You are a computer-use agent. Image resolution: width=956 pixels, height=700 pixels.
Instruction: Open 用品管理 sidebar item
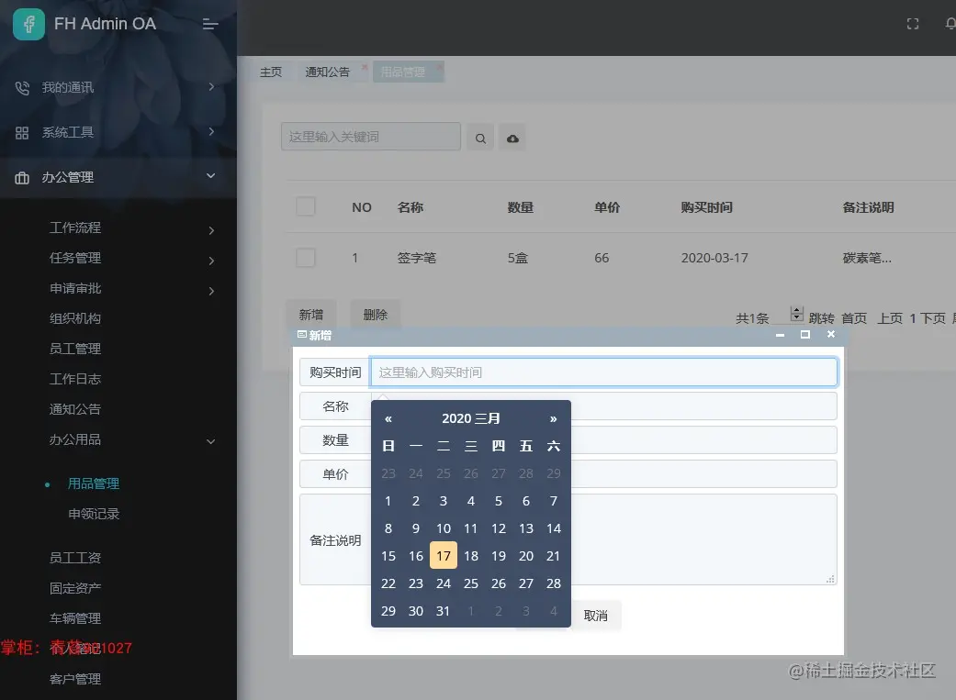(x=94, y=483)
